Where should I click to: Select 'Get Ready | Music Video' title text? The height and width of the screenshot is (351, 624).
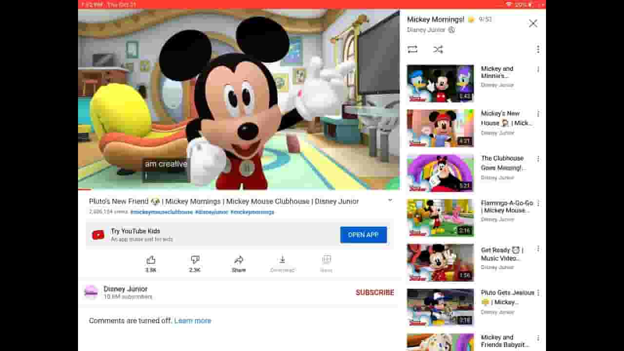[x=502, y=254]
